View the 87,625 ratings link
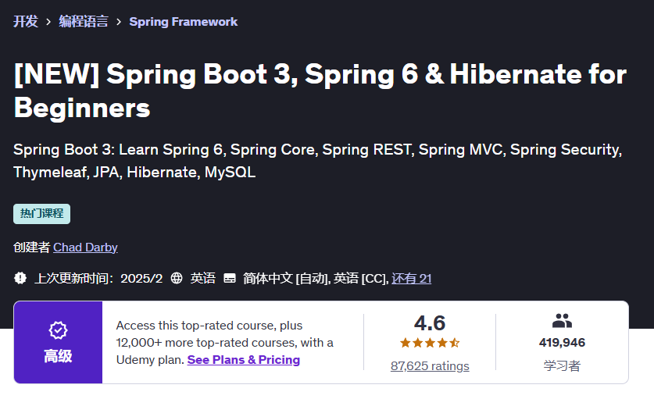The width and height of the screenshot is (654, 399). coord(430,365)
